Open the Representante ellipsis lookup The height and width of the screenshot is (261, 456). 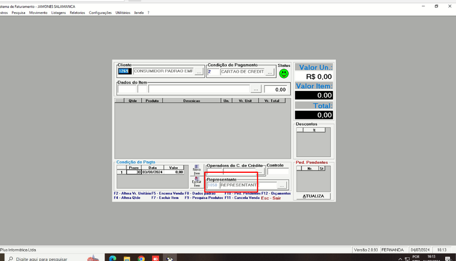282,185
